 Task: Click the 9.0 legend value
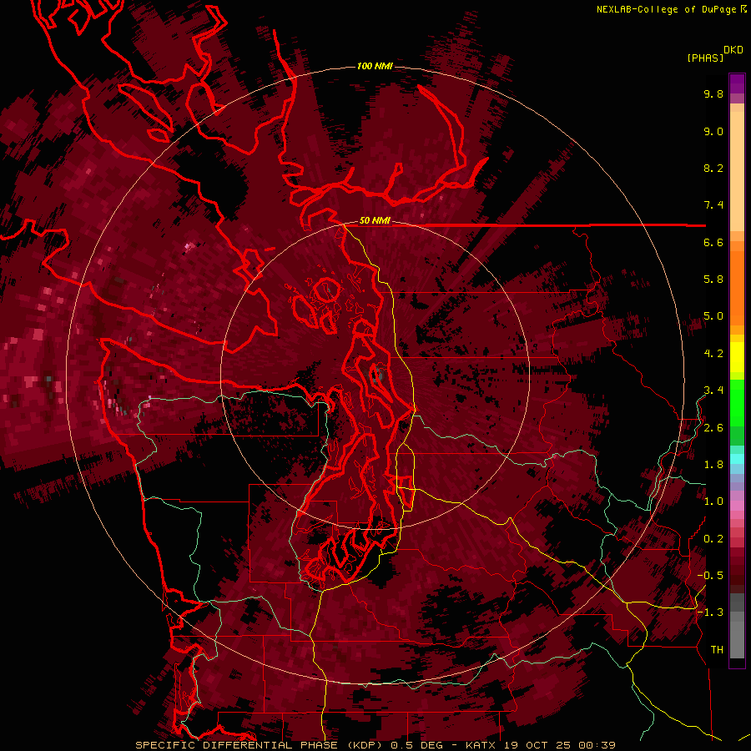[x=713, y=132]
